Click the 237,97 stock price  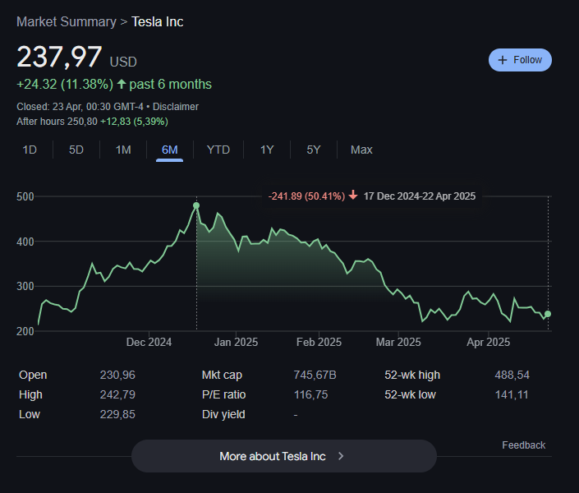pos(59,57)
